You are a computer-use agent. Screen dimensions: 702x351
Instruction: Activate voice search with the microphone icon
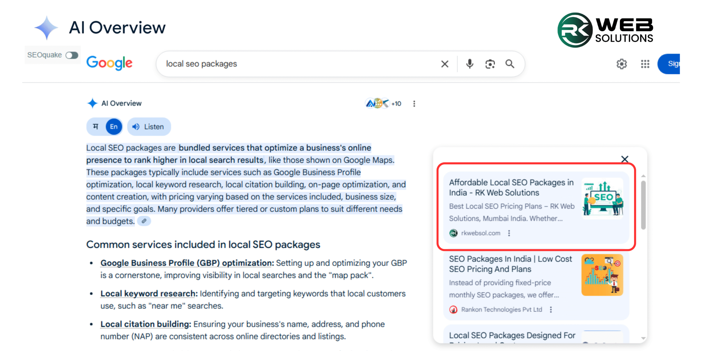469,64
